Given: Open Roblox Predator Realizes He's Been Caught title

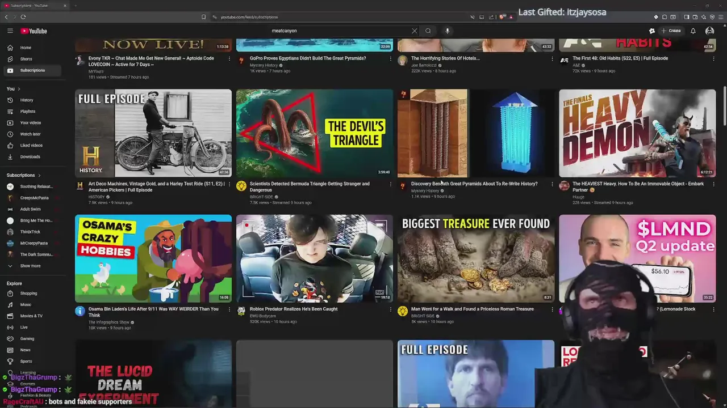Looking at the screenshot, I should click(294, 309).
